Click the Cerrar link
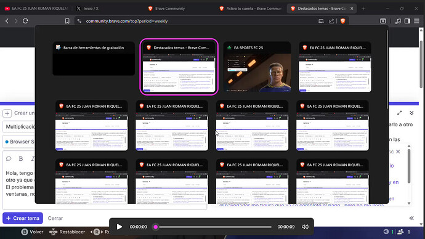 55,218
